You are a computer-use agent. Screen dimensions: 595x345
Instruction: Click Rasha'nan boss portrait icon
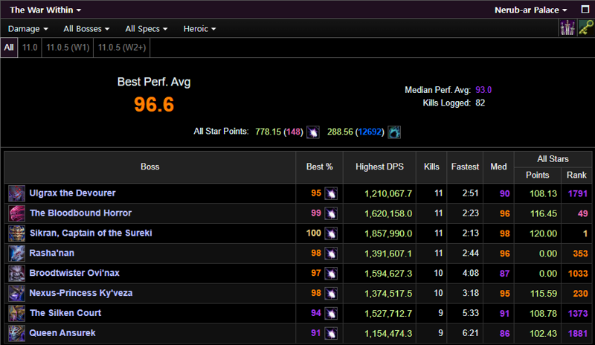tap(16, 253)
